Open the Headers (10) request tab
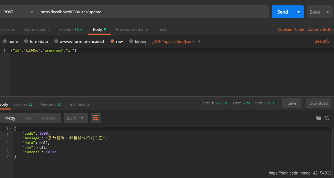 tap(70, 29)
